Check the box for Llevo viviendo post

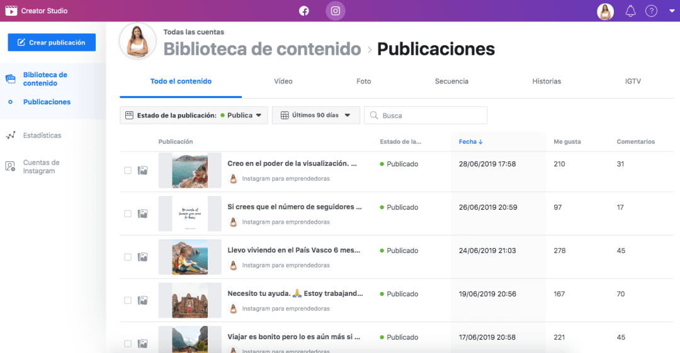coord(127,257)
